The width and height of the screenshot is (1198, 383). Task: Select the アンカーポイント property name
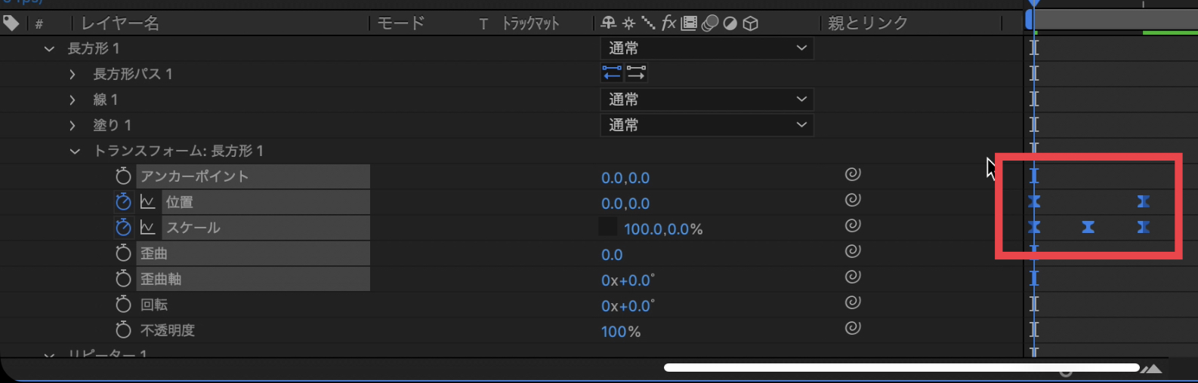(x=194, y=176)
